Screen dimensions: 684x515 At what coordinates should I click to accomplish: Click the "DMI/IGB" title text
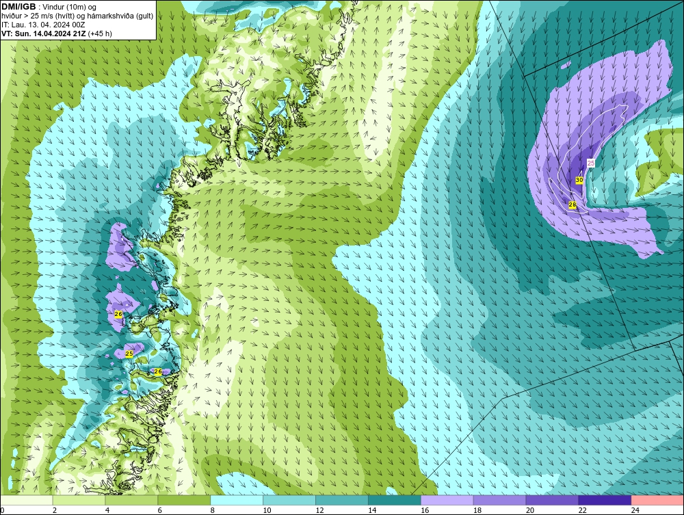coord(18,7)
